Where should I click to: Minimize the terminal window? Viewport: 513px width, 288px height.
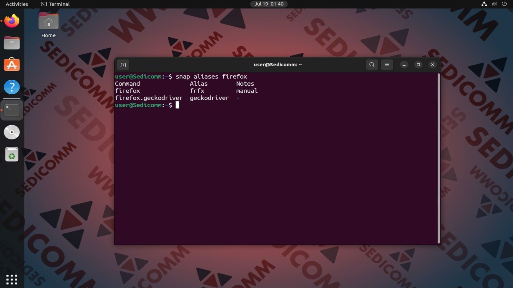[x=404, y=65]
